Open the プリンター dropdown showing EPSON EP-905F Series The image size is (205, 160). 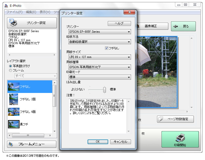click(x=99, y=32)
